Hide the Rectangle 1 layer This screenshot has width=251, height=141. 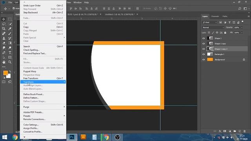[x=204, y=54]
